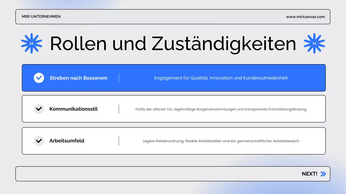Click the black checkmark icon beside Arbeitsumfeld
Image resolution: width=346 pixels, height=194 pixels.
[x=39, y=141]
